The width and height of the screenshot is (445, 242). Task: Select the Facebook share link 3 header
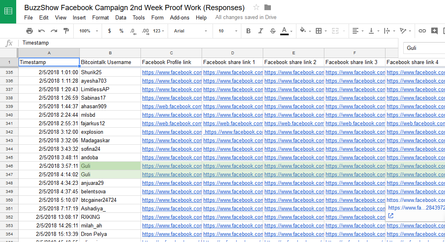[x=355, y=62]
